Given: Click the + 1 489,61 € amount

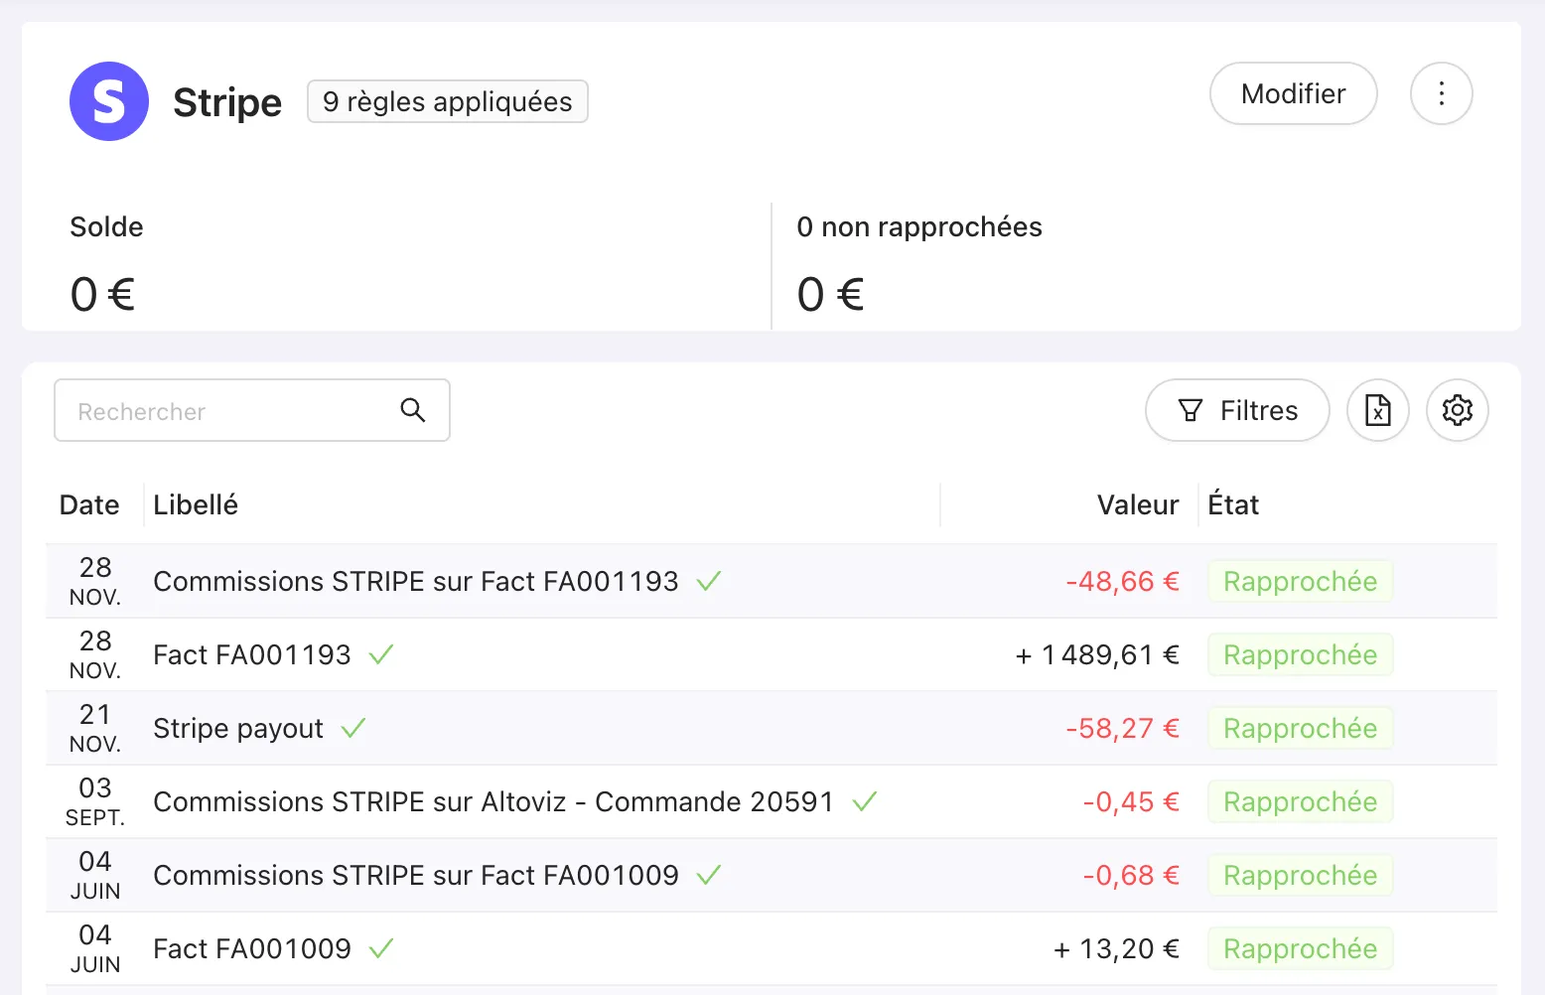Looking at the screenshot, I should click(1097, 654).
